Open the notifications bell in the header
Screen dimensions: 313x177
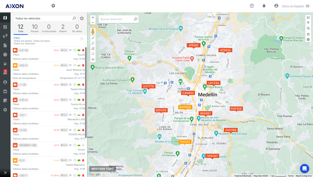(x=264, y=6)
